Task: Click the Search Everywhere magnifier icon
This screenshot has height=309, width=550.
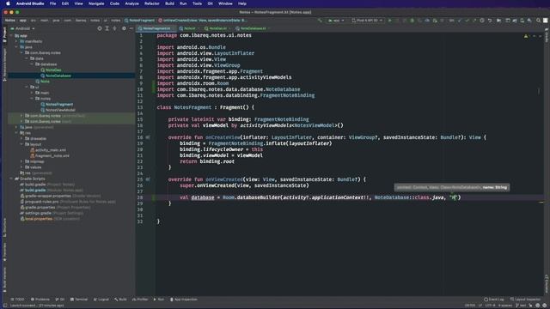Action: [538, 21]
